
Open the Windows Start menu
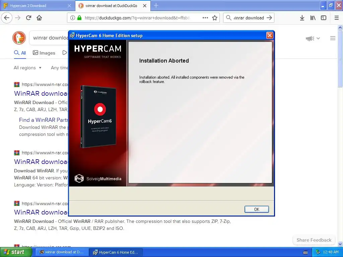point(16,252)
